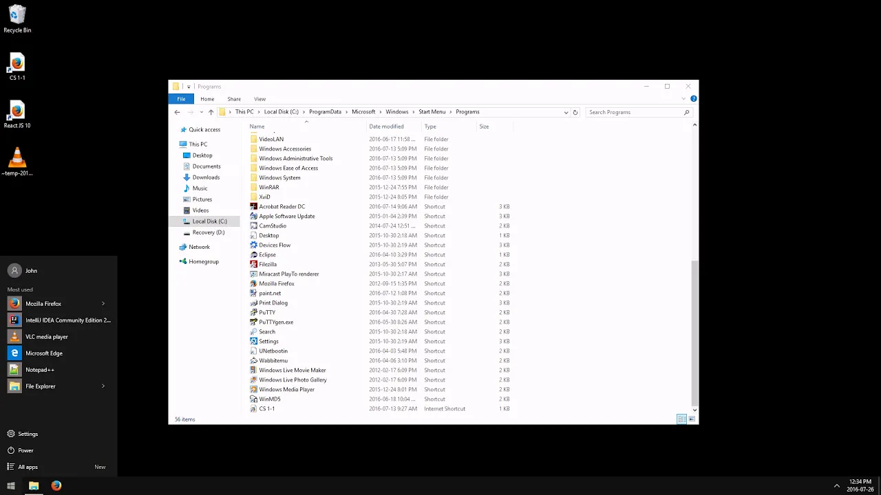
Task: Expand File Explorer jump list arrow
Action: pyautogui.click(x=103, y=386)
